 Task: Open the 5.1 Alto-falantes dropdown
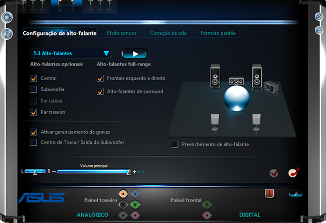(x=71, y=53)
